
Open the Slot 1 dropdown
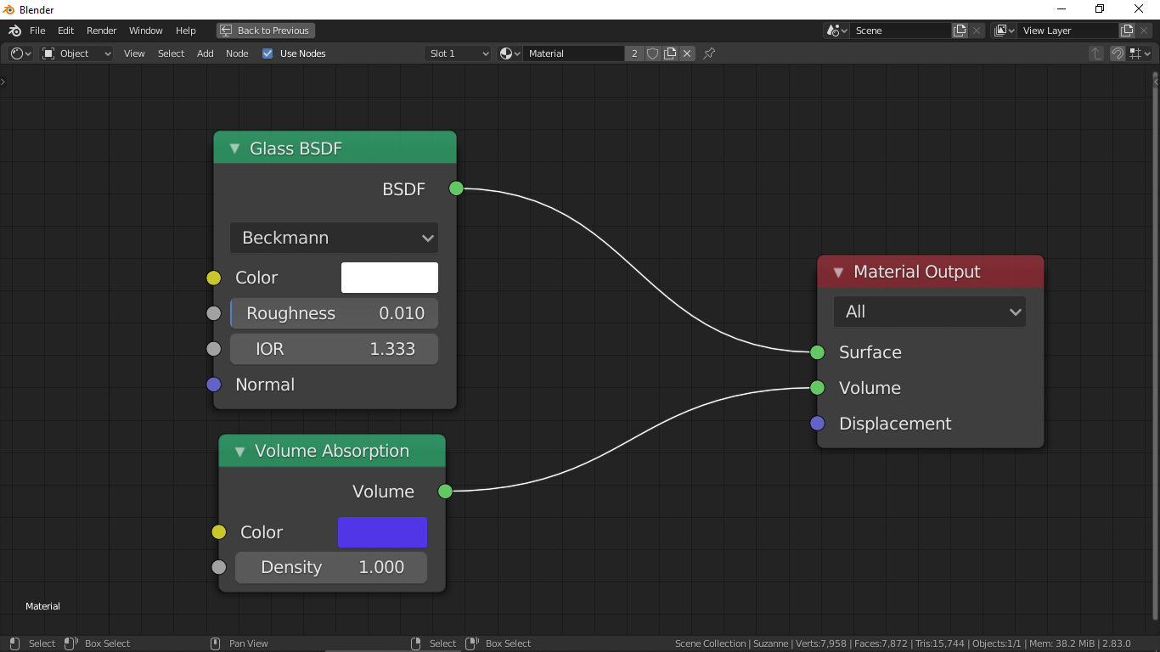pyautogui.click(x=459, y=53)
